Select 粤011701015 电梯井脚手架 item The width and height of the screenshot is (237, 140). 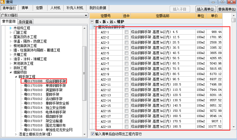click(45, 112)
